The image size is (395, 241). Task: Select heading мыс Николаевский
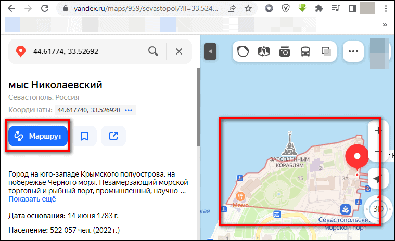55,85
